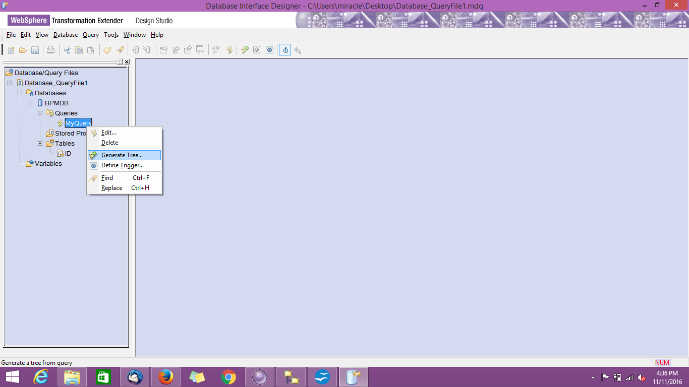Click the Copy toolbar icon
This screenshot has height=387, width=689.
(79, 50)
